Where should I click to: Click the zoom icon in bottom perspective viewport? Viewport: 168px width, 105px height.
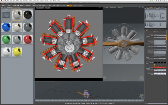142,82
